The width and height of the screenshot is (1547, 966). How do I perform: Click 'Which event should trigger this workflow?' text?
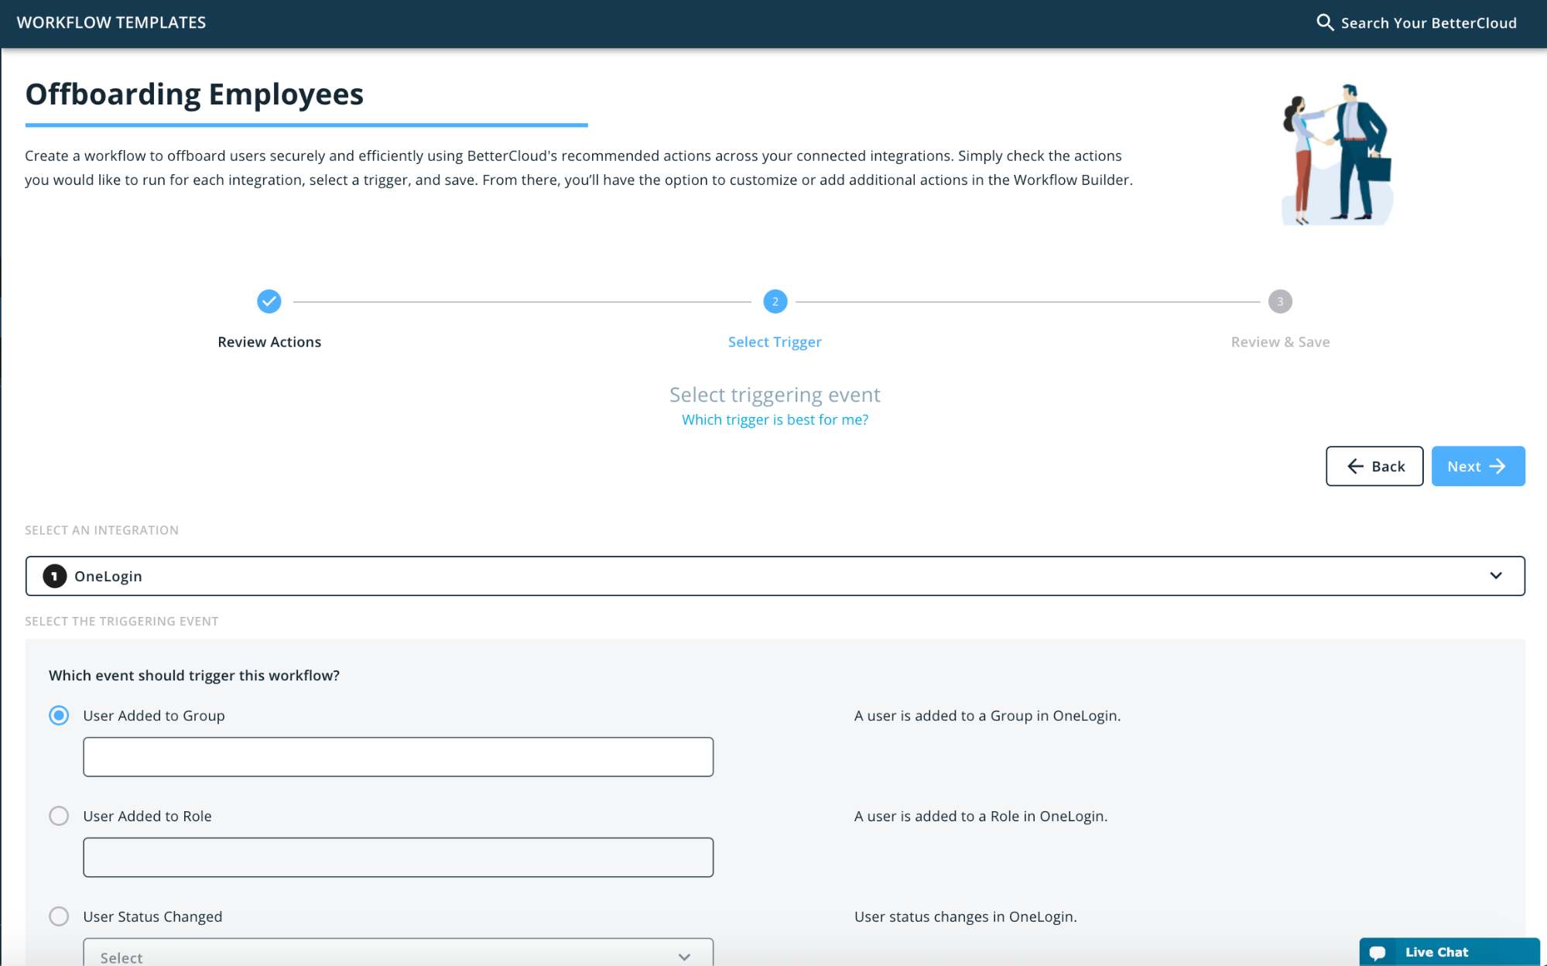coord(194,676)
